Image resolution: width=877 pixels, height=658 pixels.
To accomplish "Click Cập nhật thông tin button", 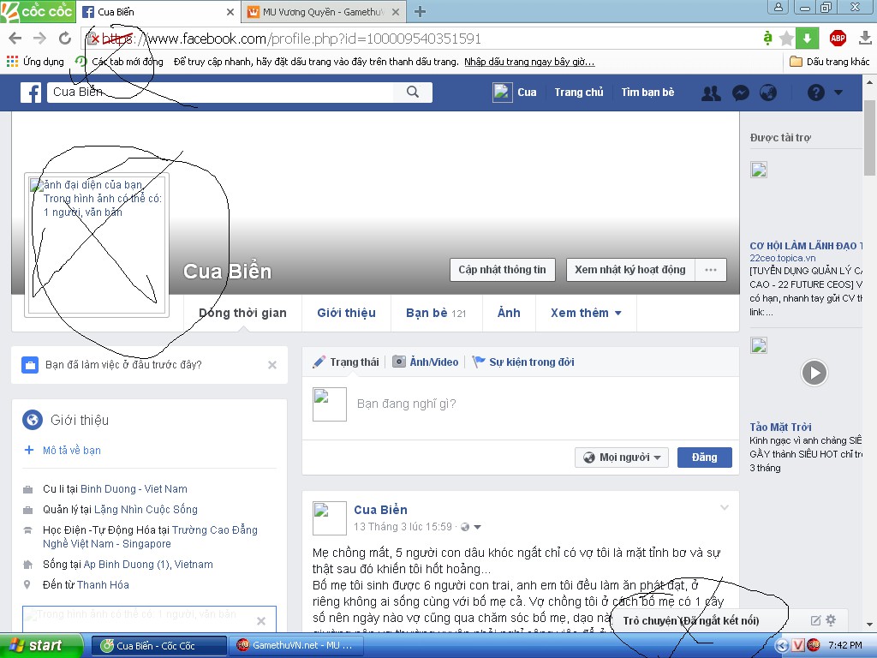I will pos(502,270).
